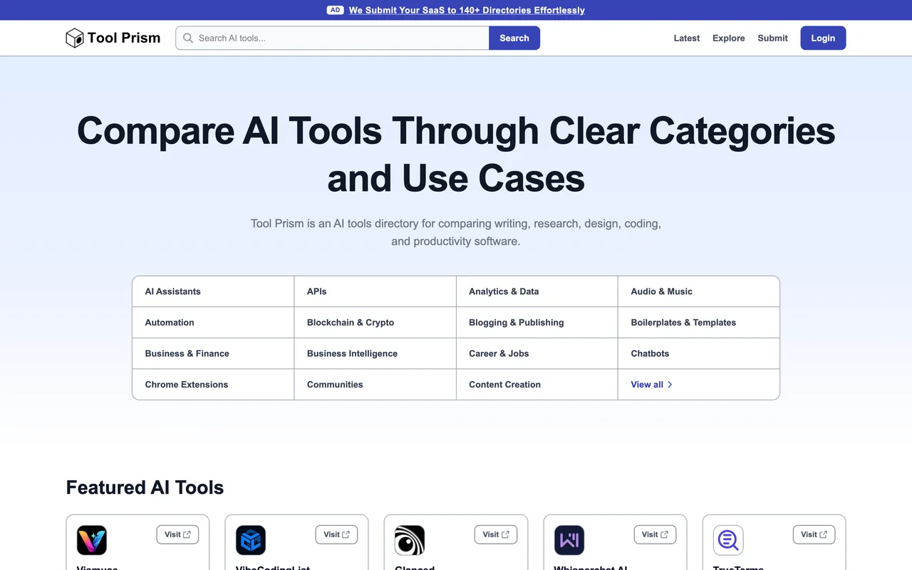Select the Business Intelligence category
This screenshot has width=912, height=570.
click(375, 353)
